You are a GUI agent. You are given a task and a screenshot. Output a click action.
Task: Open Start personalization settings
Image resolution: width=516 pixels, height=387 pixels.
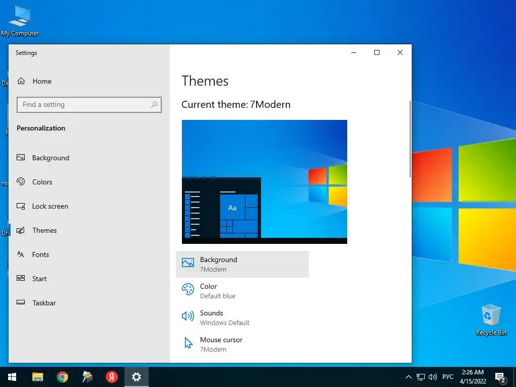pos(89,279)
